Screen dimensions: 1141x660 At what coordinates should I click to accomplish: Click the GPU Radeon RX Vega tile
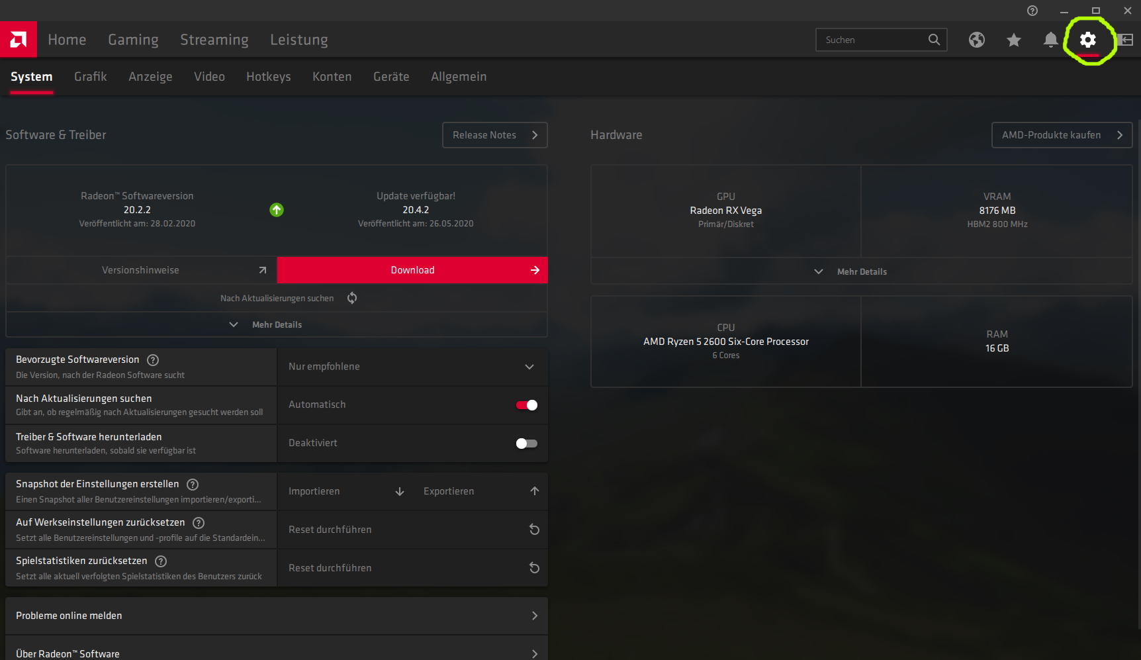tap(726, 211)
